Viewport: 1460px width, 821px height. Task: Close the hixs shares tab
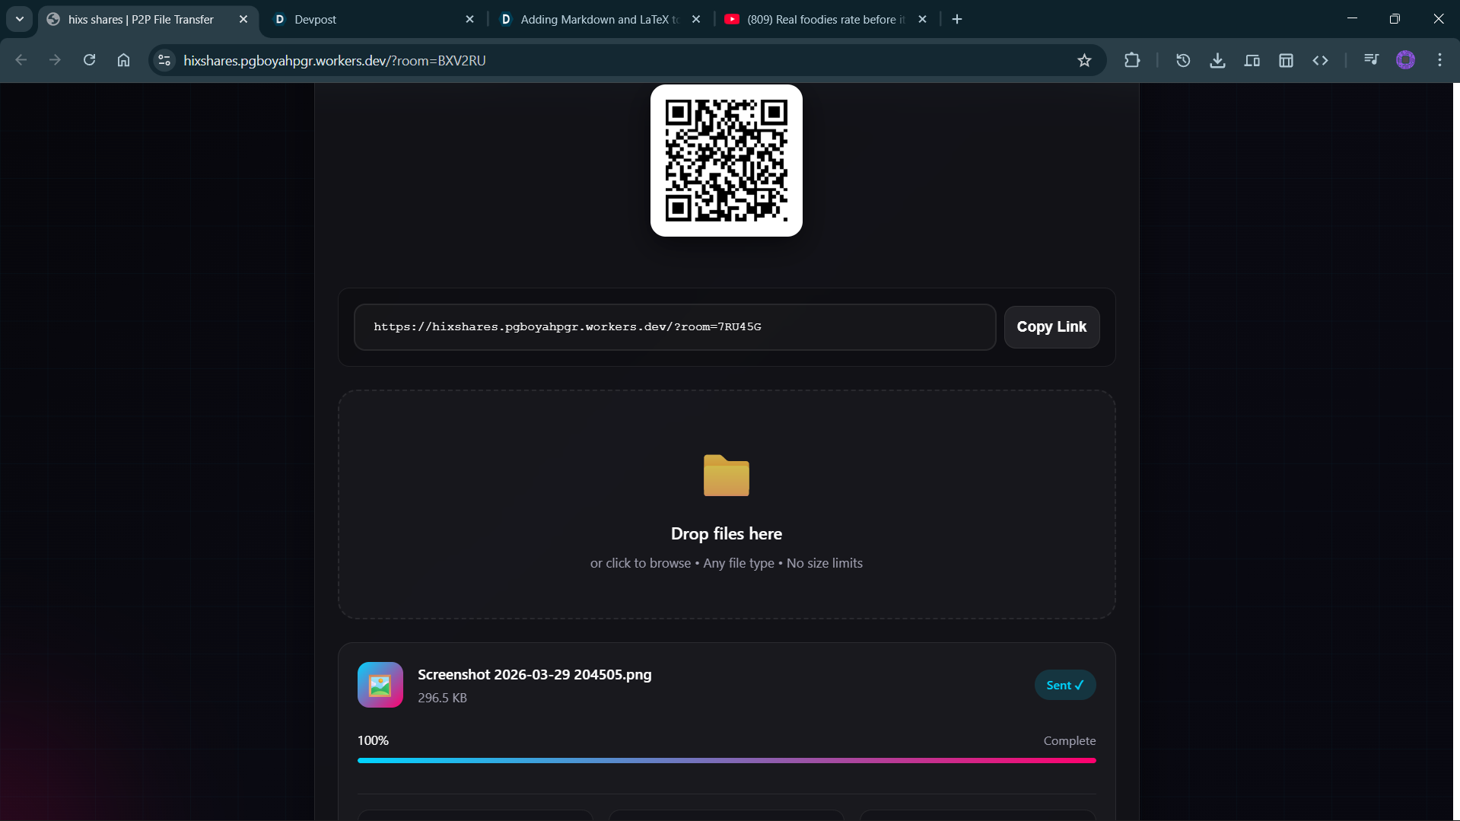pos(243,19)
